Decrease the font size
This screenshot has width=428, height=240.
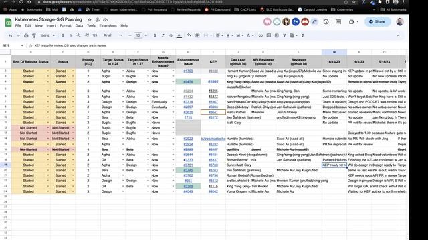coord(130,35)
